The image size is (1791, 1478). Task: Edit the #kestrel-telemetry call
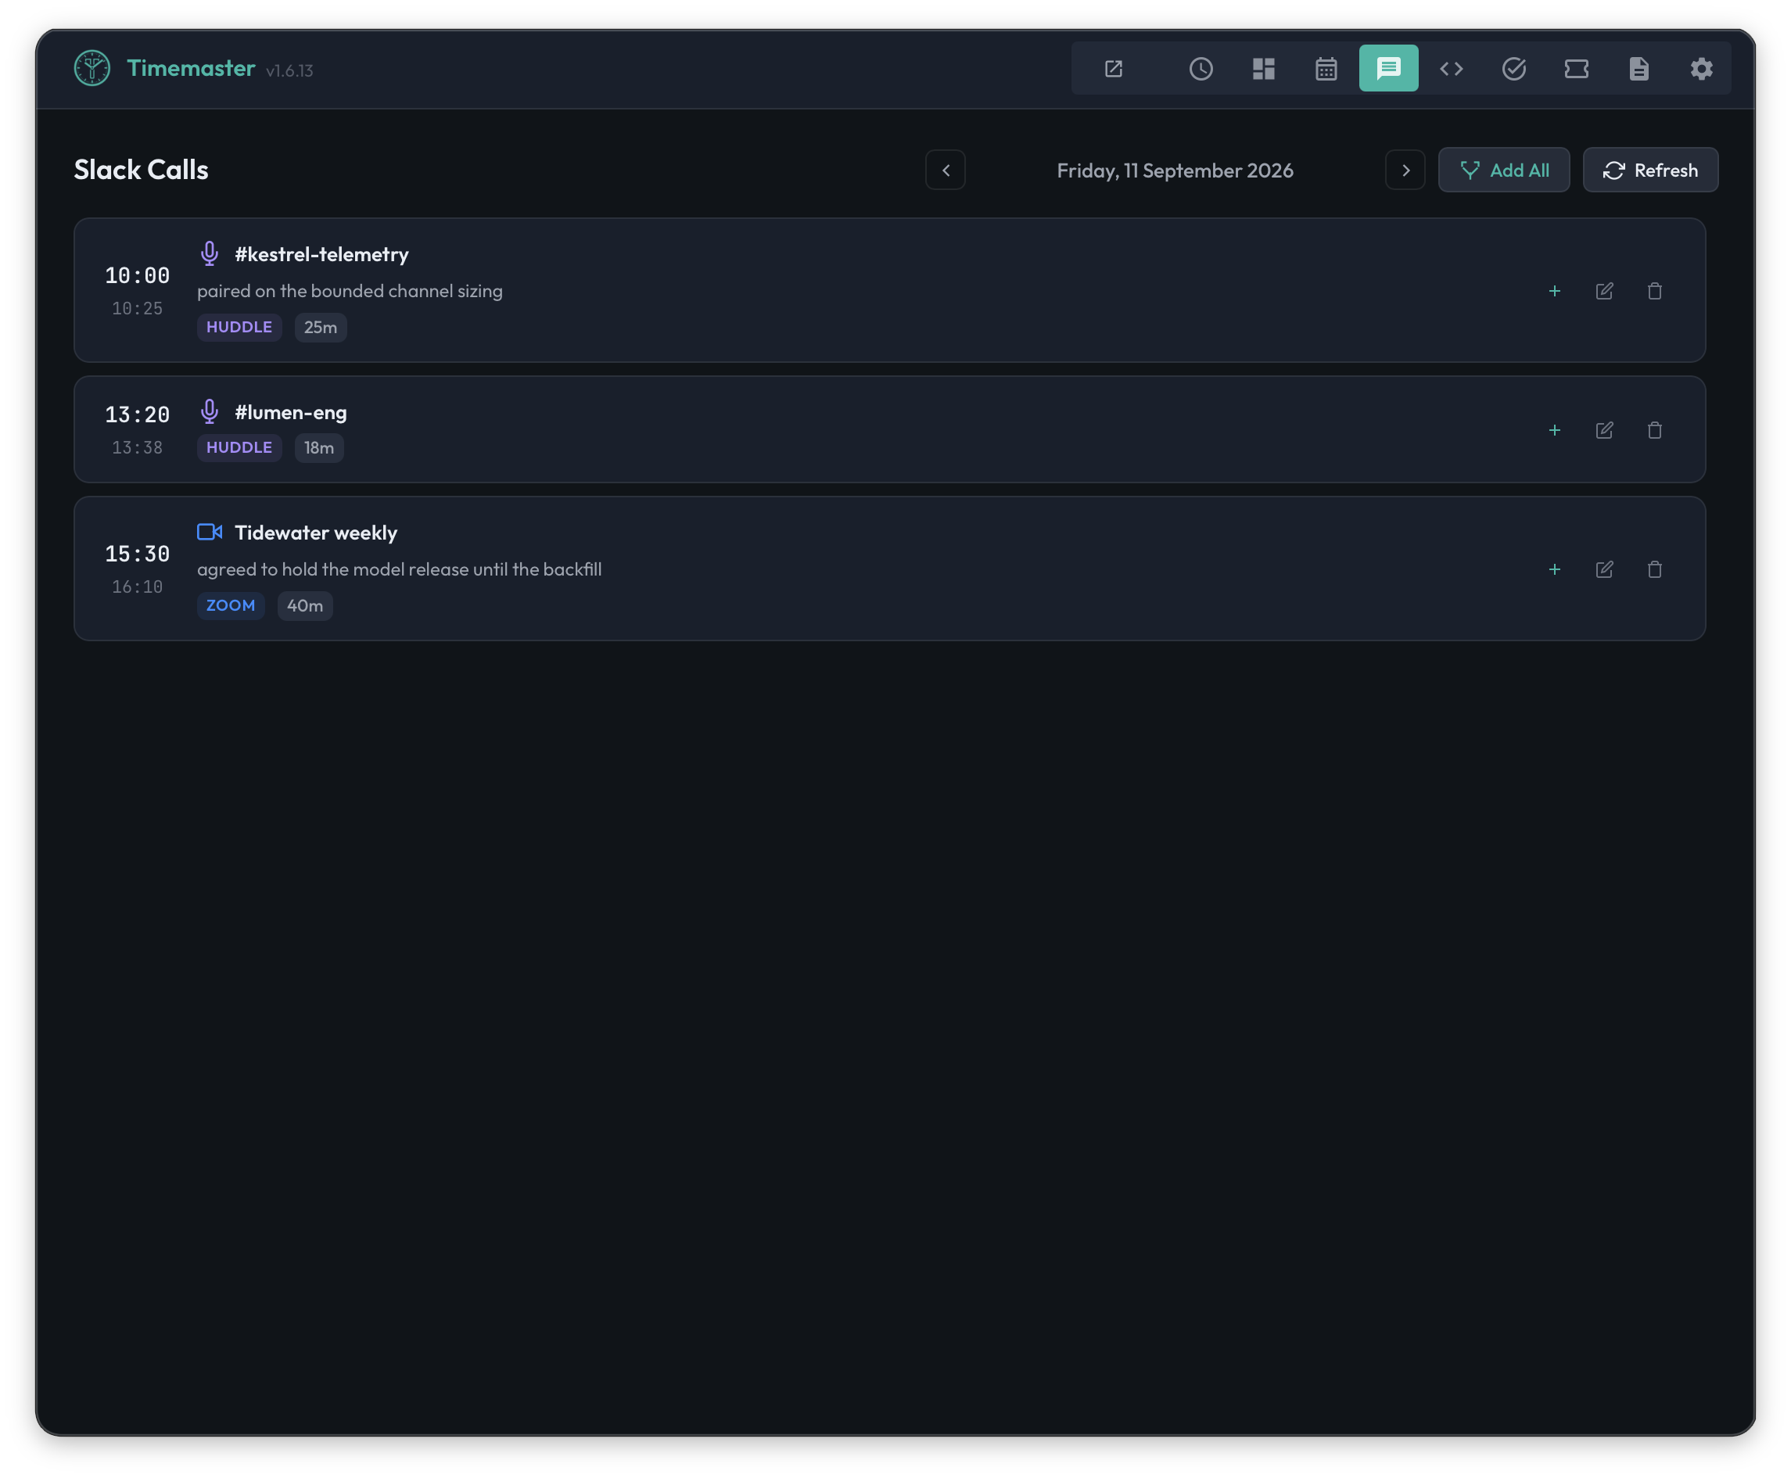pyautogui.click(x=1605, y=291)
